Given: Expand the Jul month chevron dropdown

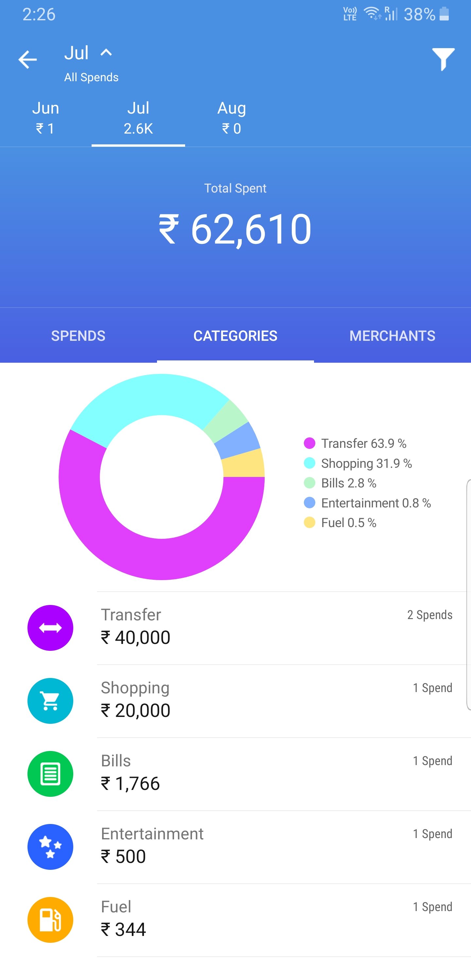Looking at the screenshot, I should (x=106, y=52).
